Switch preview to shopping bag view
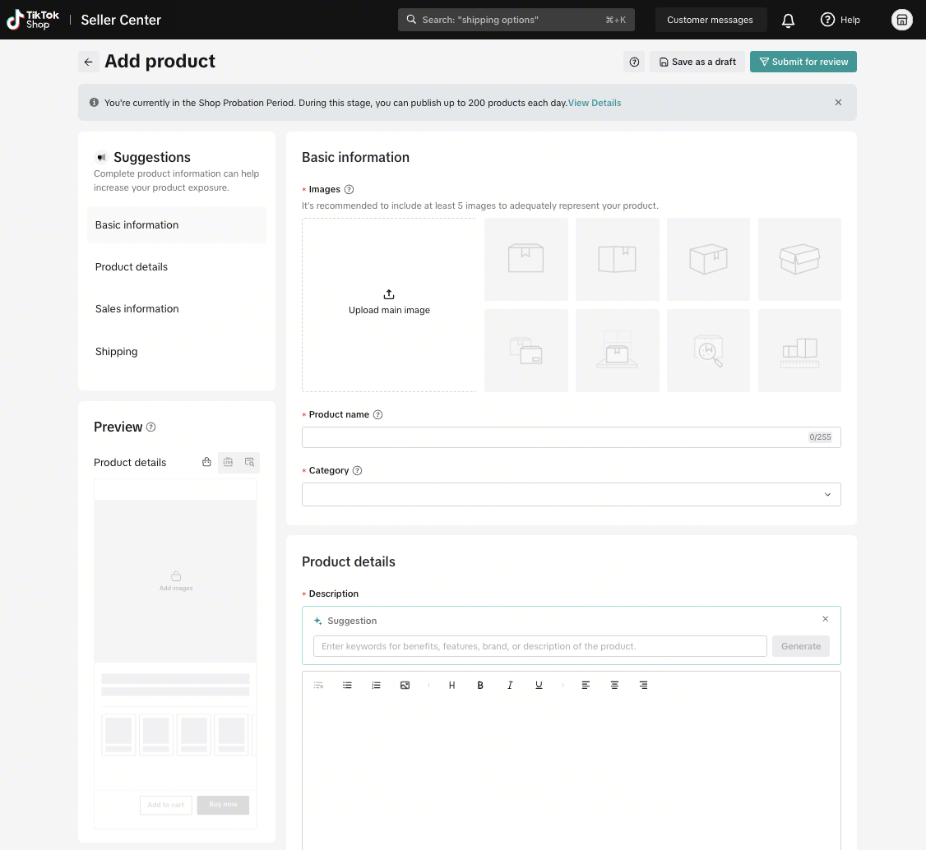The height and width of the screenshot is (850, 926). click(206, 462)
